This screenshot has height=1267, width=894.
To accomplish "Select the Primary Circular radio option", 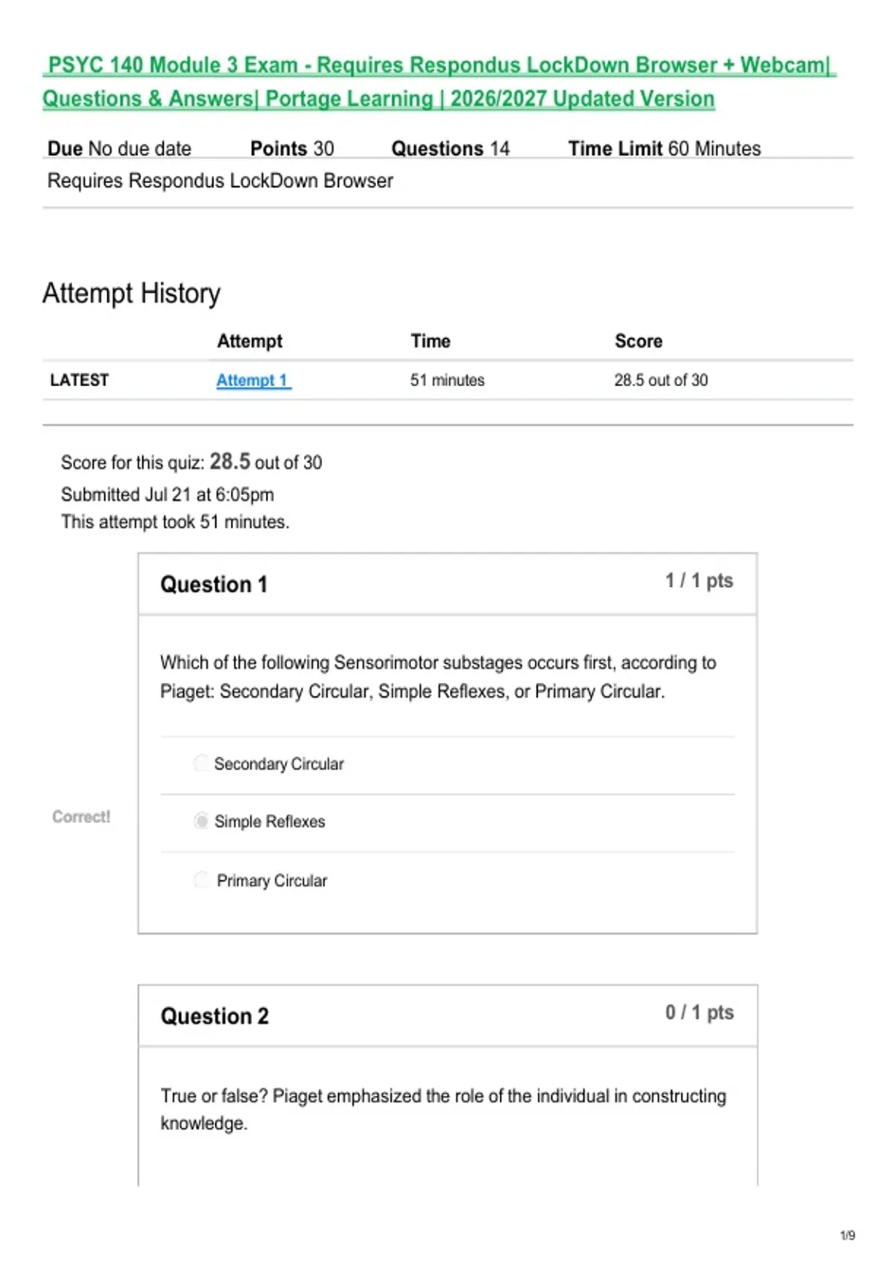I will click(201, 880).
